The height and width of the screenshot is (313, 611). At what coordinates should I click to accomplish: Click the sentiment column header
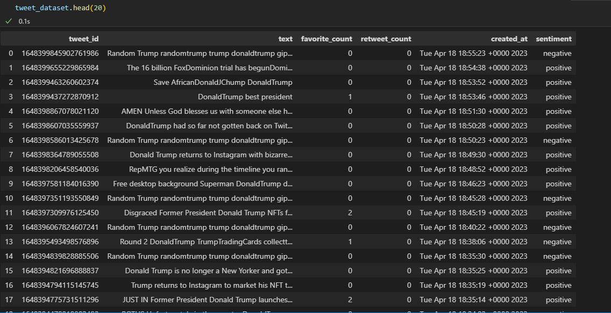point(553,38)
